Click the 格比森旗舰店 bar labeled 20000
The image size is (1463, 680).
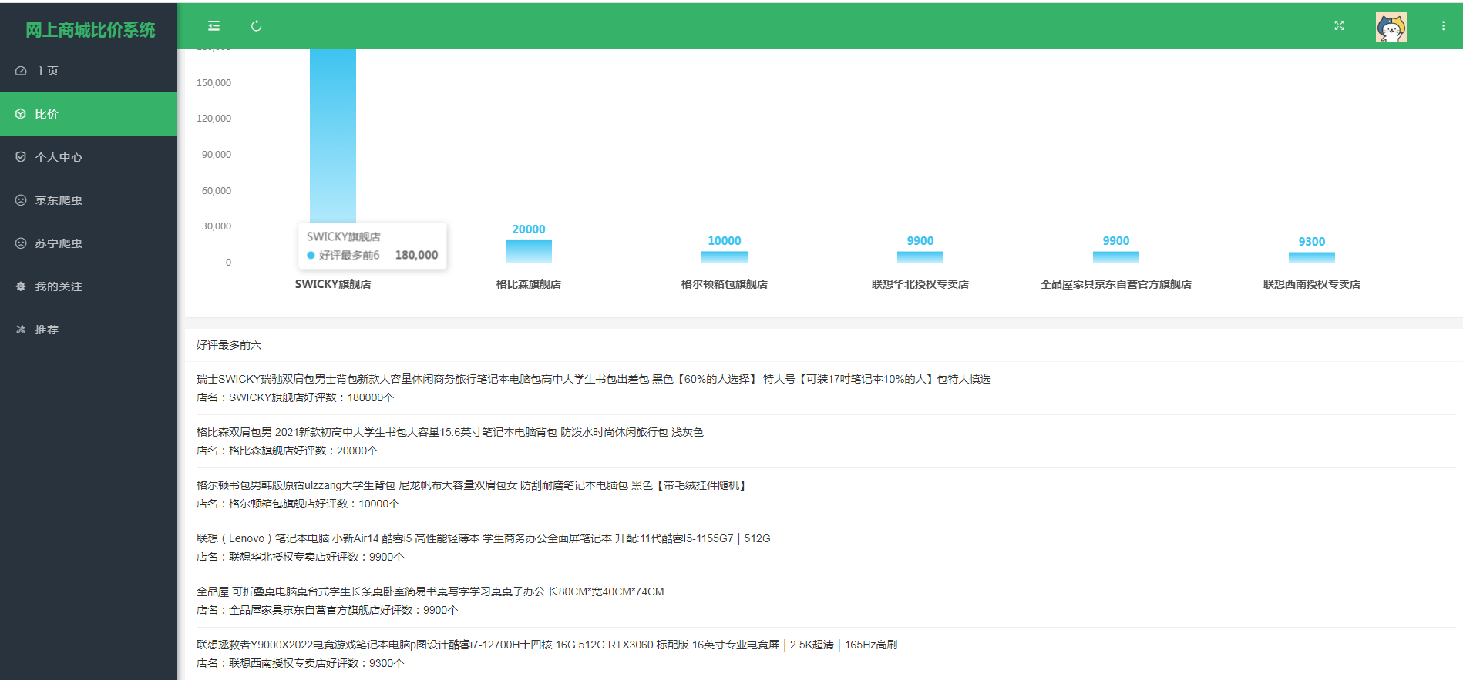[529, 251]
